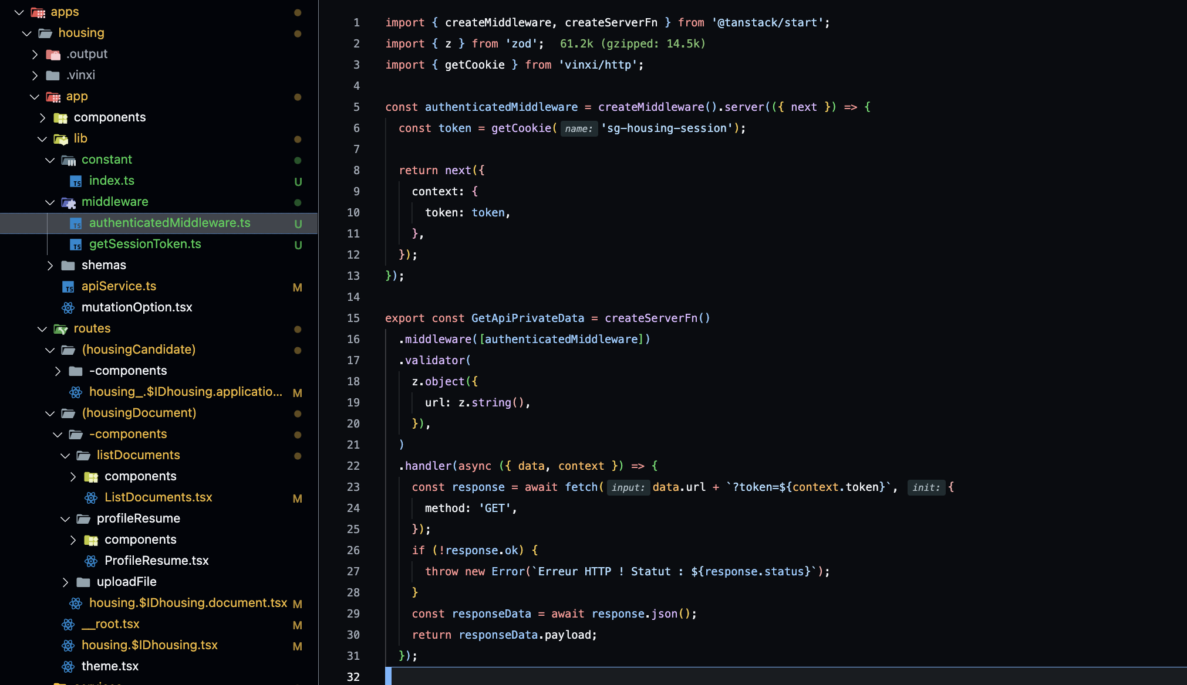Click the routes folder icon
Image resolution: width=1187 pixels, height=685 pixels.
pyautogui.click(x=61, y=329)
